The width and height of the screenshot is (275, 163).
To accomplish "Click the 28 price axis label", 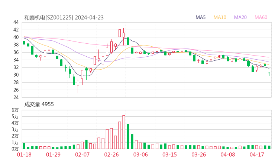I will (x=16, y=82).
